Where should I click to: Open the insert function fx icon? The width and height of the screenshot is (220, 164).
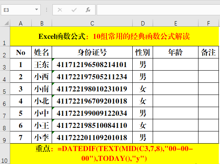tap(88, 10)
